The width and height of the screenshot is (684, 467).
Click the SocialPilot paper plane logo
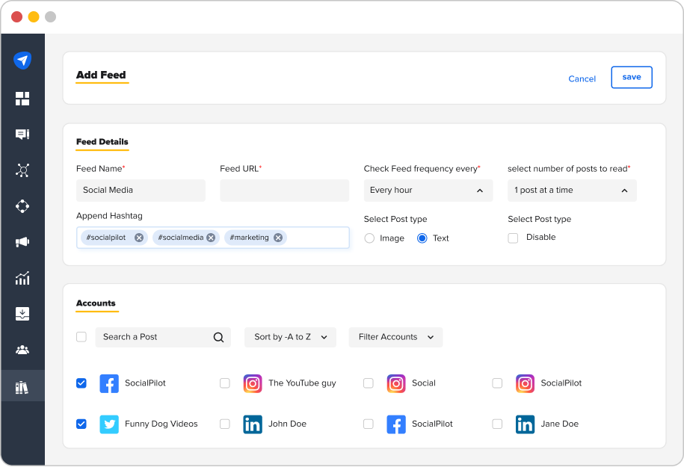pyautogui.click(x=22, y=61)
